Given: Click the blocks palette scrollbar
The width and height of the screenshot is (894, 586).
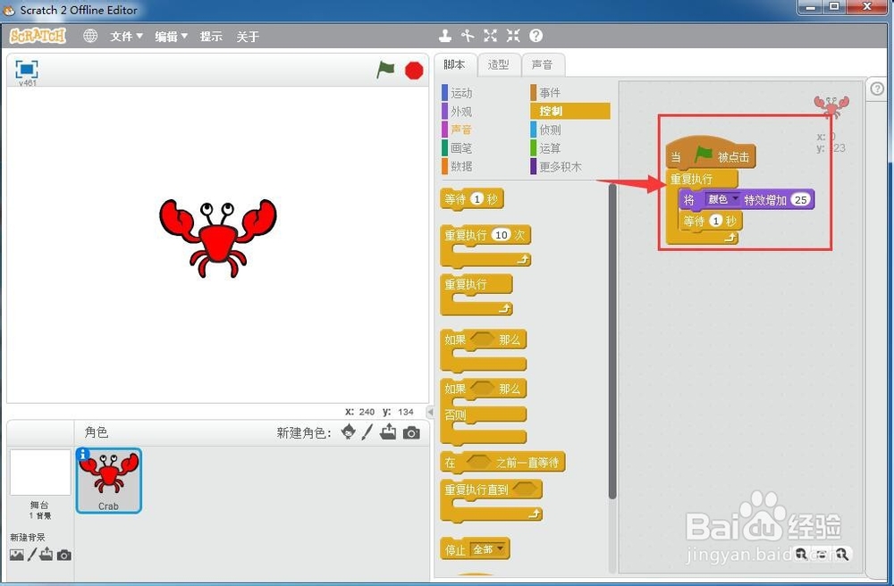Looking at the screenshot, I should [x=612, y=342].
